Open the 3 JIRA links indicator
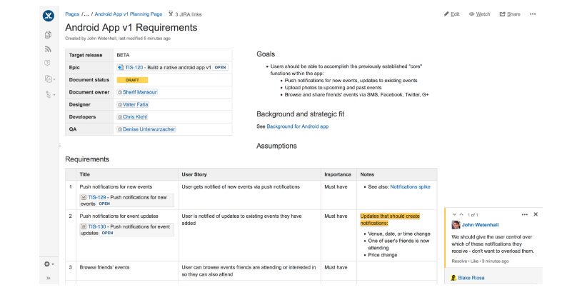Image resolution: width=582 pixels, height=290 pixels. click(x=186, y=14)
